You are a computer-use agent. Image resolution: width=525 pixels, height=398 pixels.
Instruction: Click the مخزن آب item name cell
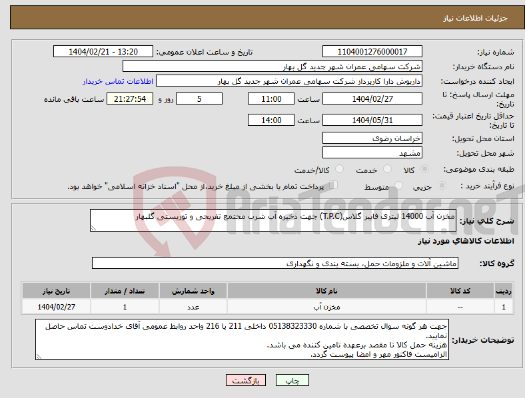326,307
